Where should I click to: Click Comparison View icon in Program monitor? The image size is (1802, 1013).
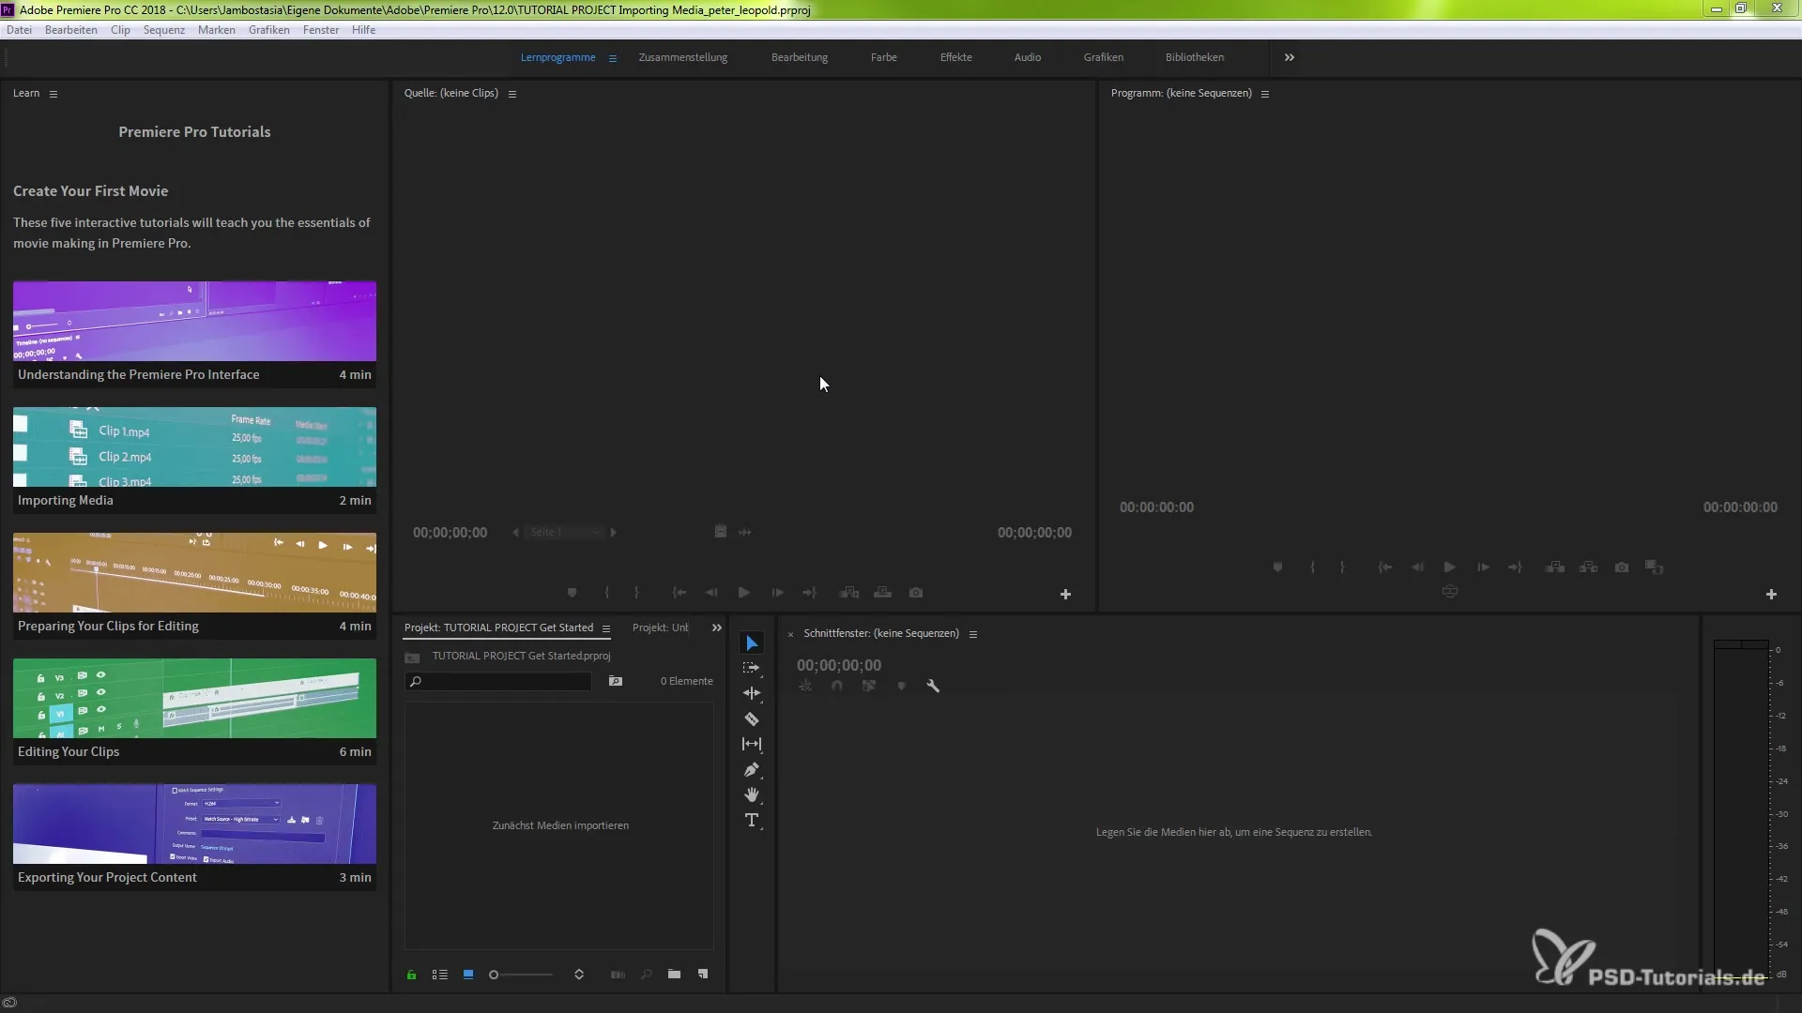tap(1655, 567)
